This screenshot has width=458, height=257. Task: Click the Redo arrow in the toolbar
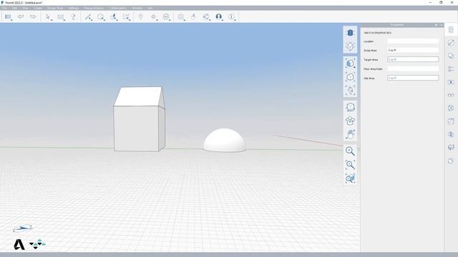pyautogui.click(x=33, y=16)
